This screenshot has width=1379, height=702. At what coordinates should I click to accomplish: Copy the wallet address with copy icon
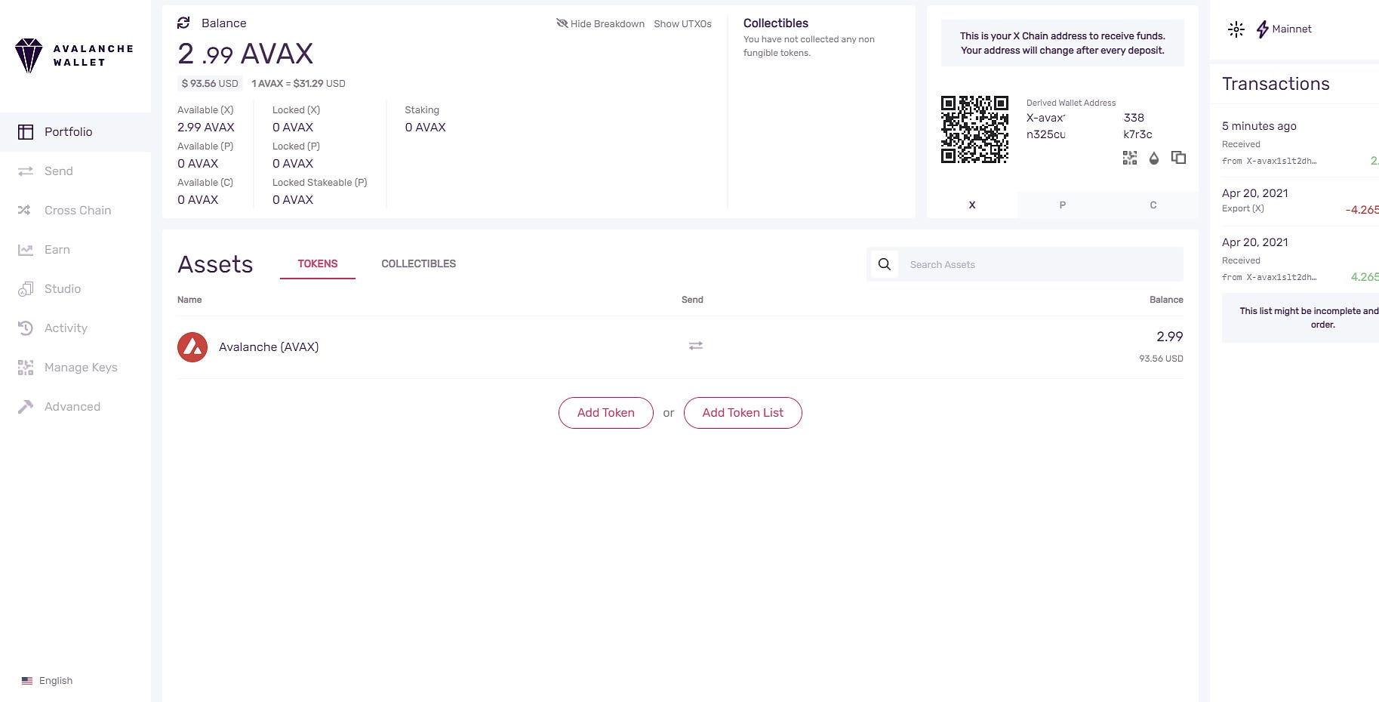pos(1178,158)
